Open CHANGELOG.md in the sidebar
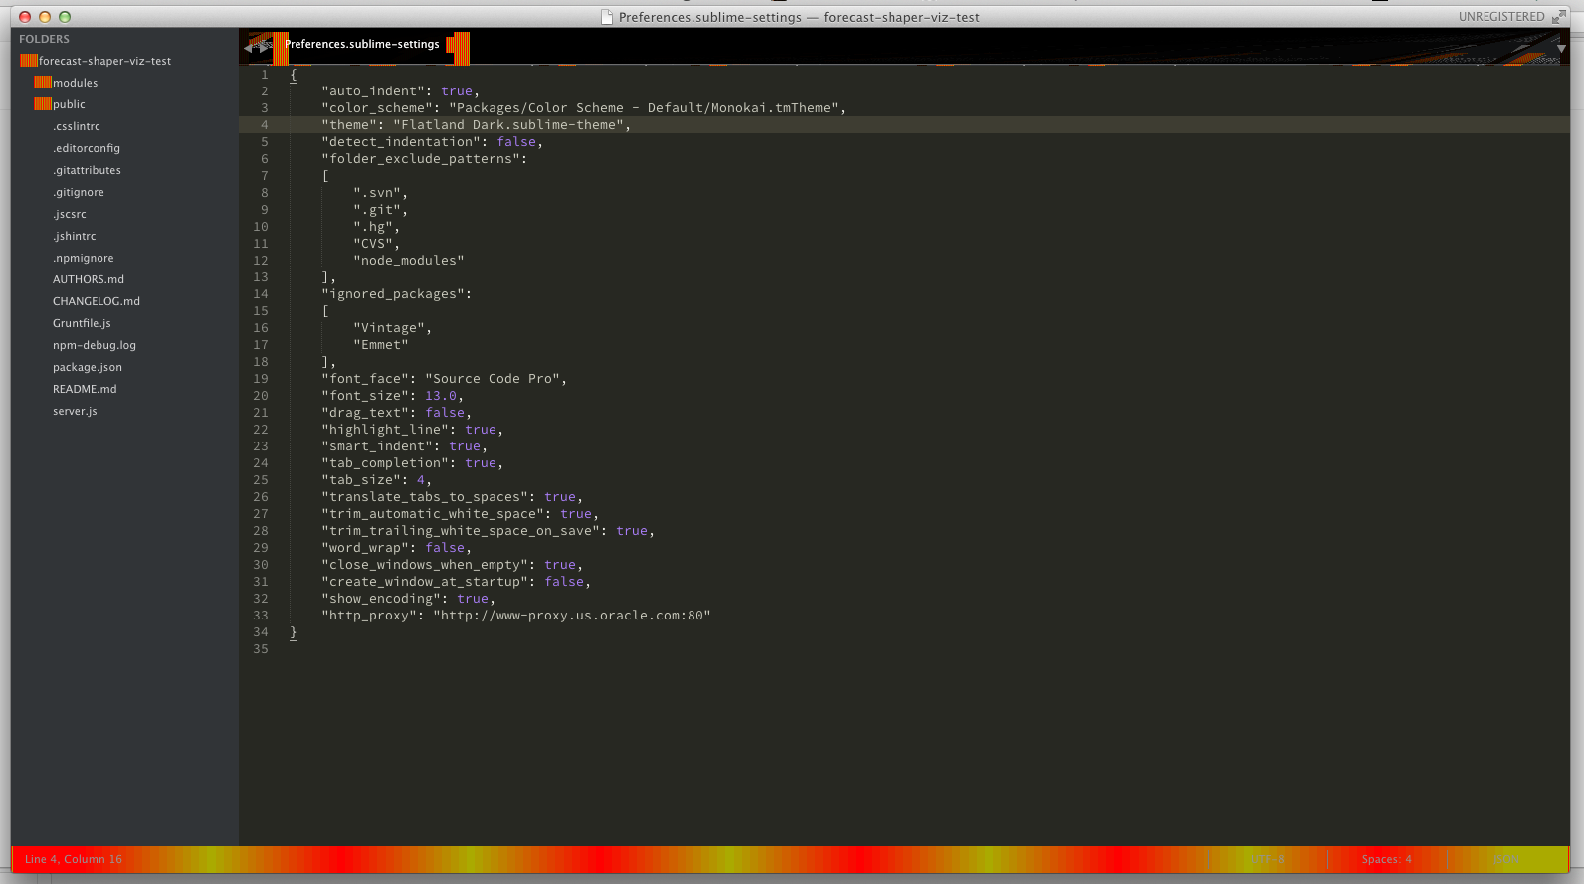Screen dimensions: 1584x884 point(97,301)
